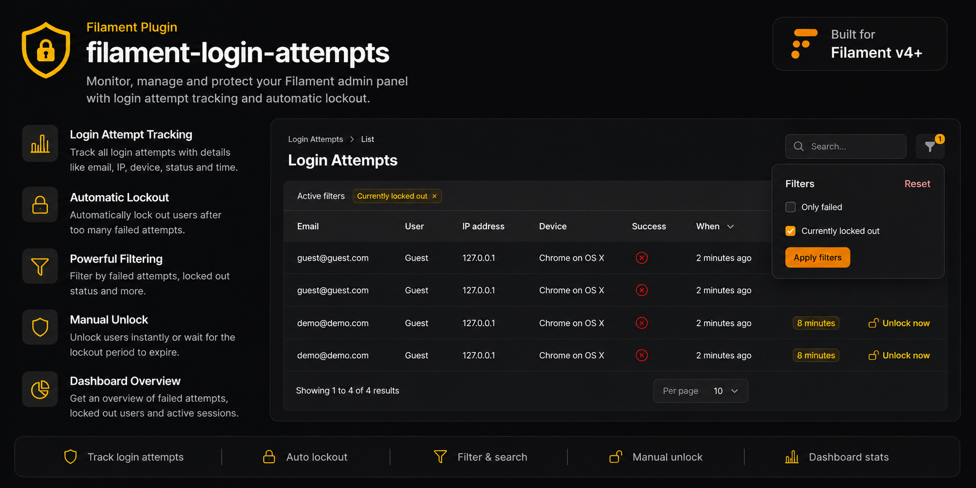The width and height of the screenshot is (976, 488).
Task: Click the bar chart icon for Login Attempt Tracking
Action: tap(40, 144)
